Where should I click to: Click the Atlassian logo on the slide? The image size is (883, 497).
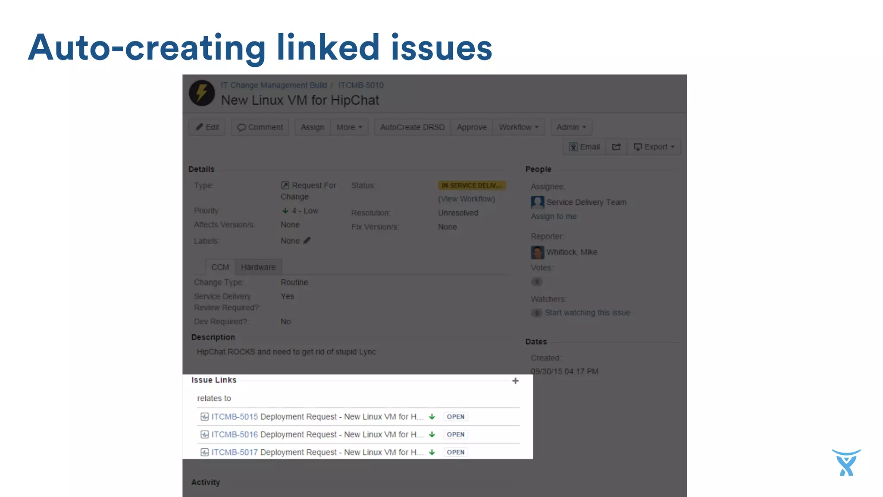(846, 462)
